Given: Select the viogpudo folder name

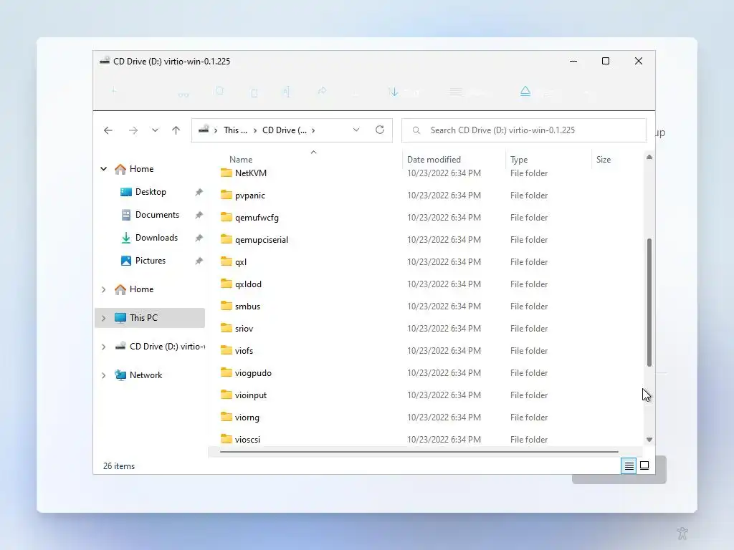Looking at the screenshot, I should 253,372.
